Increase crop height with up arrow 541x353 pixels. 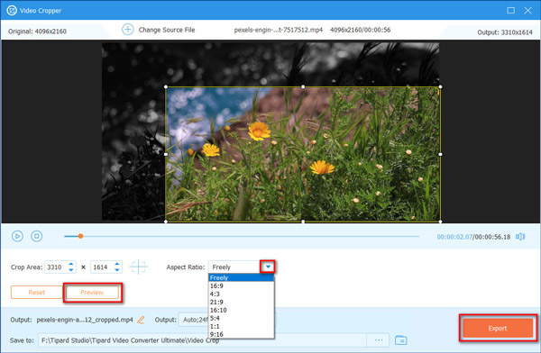click(117, 264)
